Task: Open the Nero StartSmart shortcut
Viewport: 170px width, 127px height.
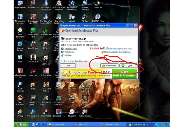Action: click(x=20, y=100)
